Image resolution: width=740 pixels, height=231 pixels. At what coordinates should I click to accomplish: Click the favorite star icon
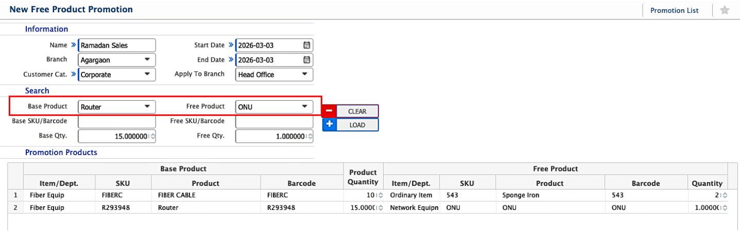725,10
